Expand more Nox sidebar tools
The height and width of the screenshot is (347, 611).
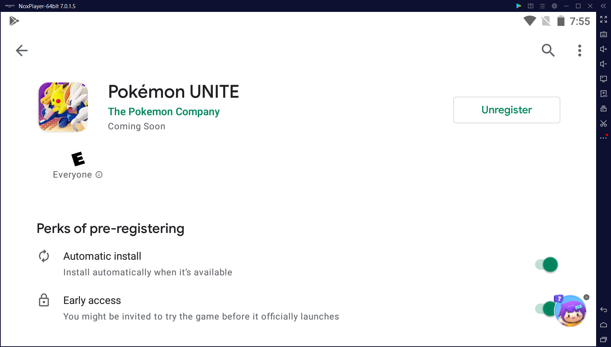tap(604, 138)
